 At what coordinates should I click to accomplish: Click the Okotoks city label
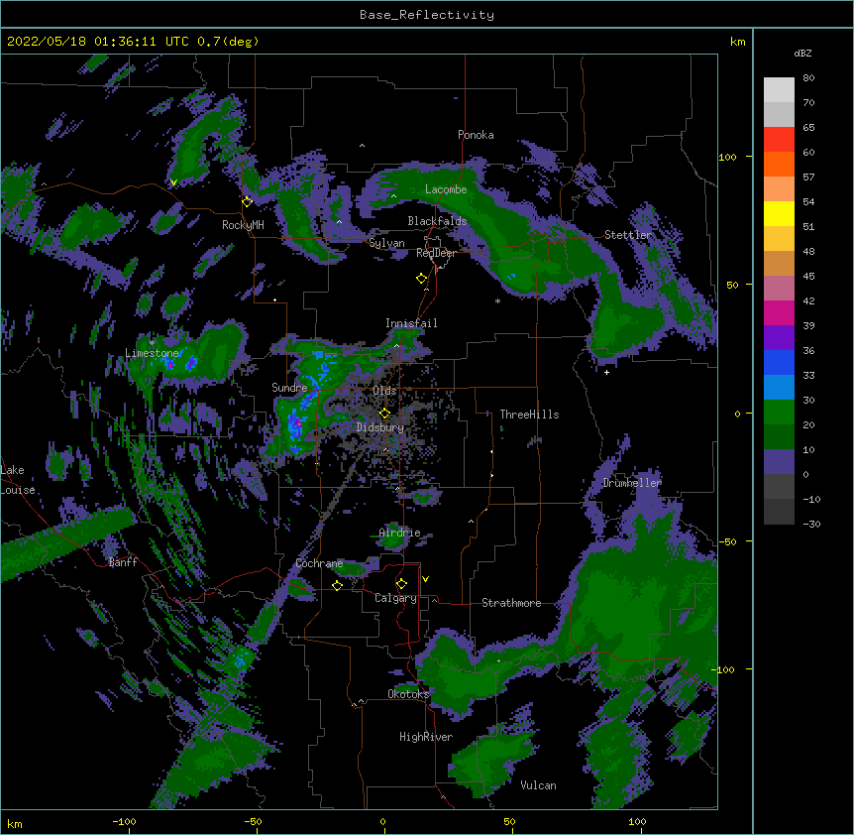pos(408,694)
